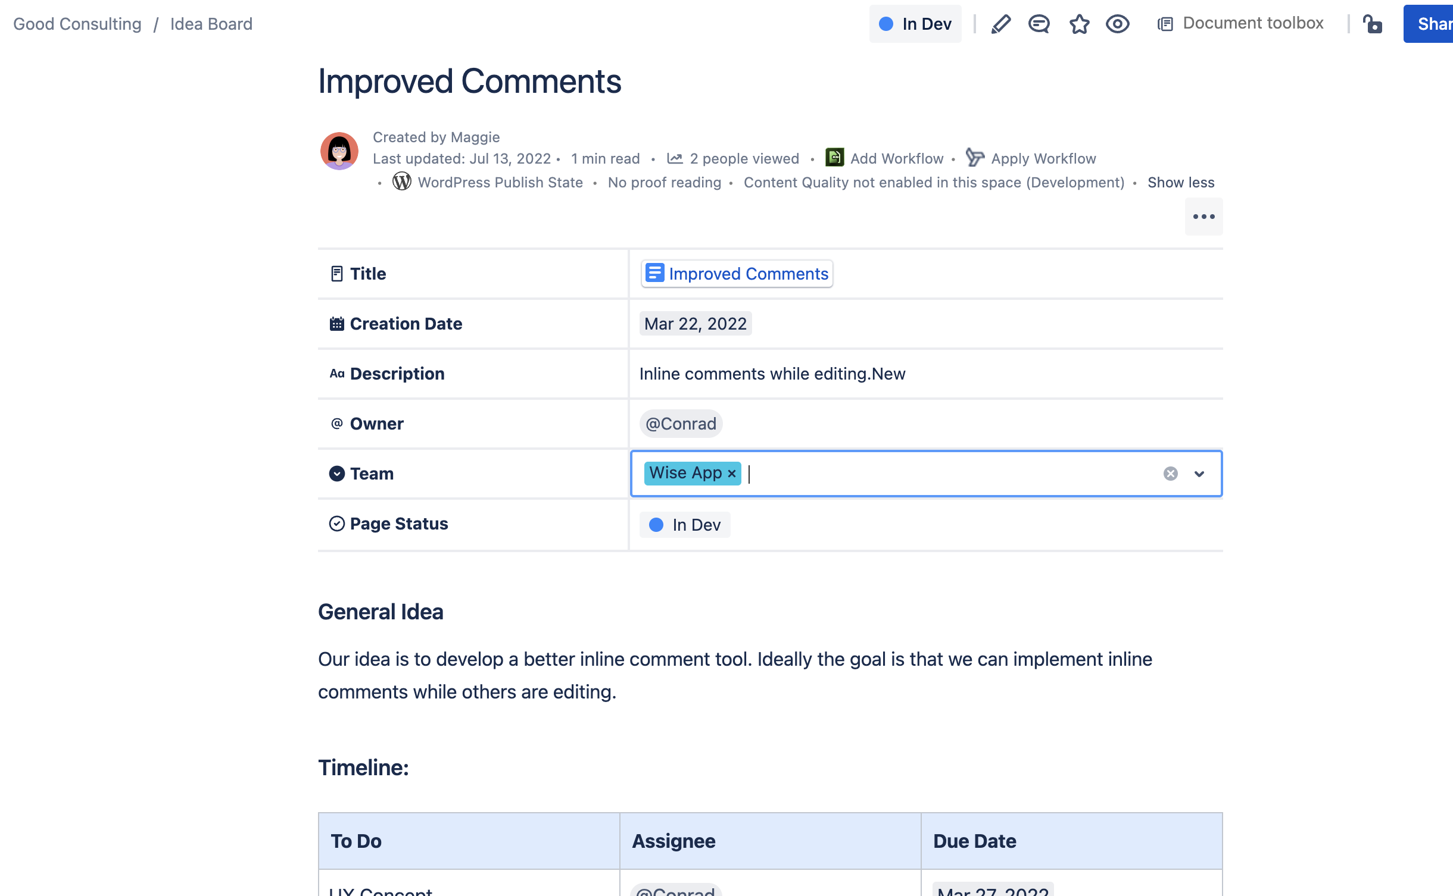Open the more actions (•••) menu
This screenshot has width=1453, height=896.
point(1203,217)
